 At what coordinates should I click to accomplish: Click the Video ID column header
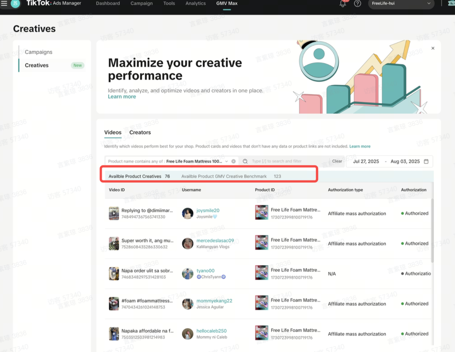point(117,190)
